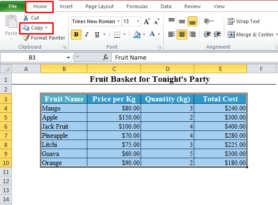Toggle Bottom Align icon
Image resolution: width=278 pixels, height=205 pixels.
[192, 21]
